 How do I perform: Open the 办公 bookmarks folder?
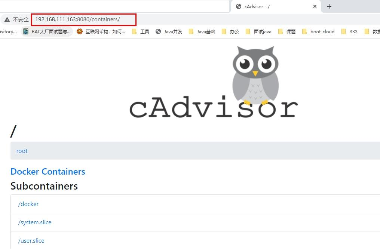(231, 32)
